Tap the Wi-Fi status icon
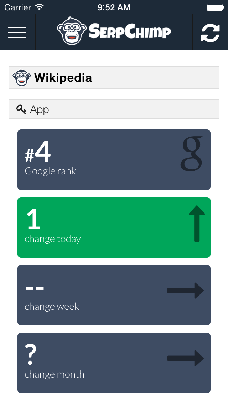Image resolution: width=228 pixels, height=405 pixels. [40, 7]
